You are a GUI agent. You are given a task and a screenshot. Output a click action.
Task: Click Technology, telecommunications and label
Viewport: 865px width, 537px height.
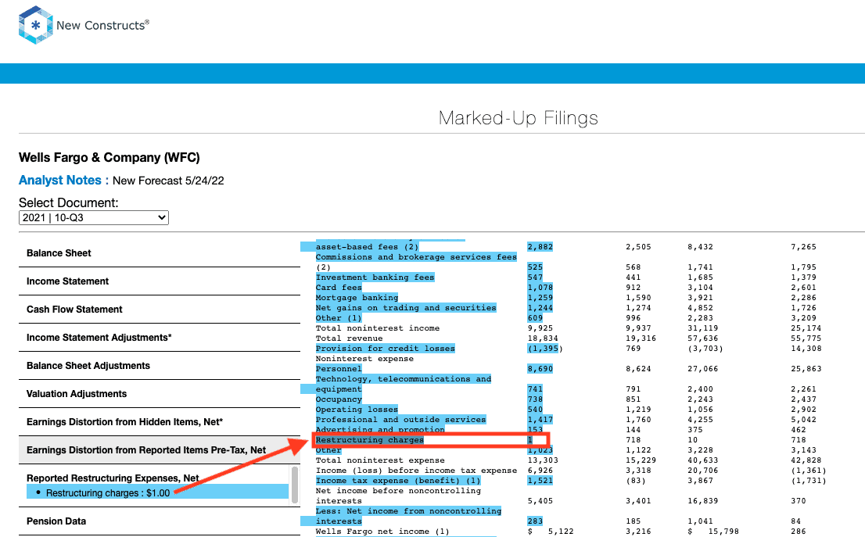pyautogui.click(x=404, y=379)
